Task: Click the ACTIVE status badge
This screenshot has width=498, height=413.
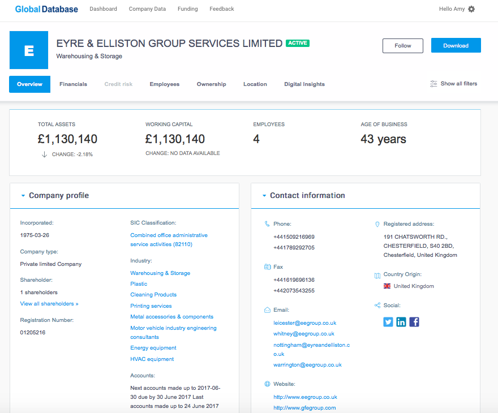Action: (x=298, y=43)
